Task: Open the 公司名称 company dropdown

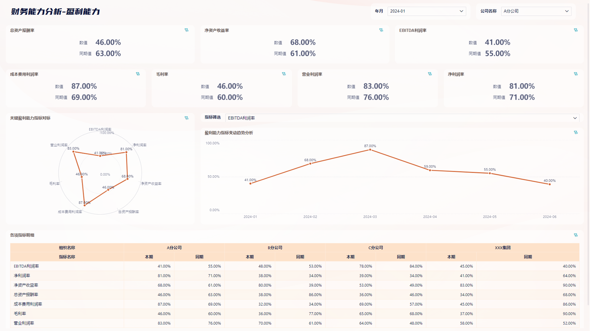Action: [536, 11]
